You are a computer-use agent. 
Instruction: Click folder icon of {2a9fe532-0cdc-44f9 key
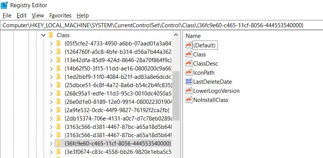pos(58,110)
